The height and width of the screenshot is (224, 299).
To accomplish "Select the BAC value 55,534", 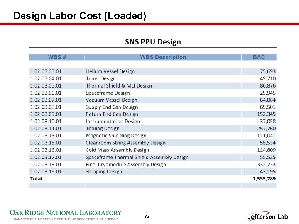I will 268,143.
